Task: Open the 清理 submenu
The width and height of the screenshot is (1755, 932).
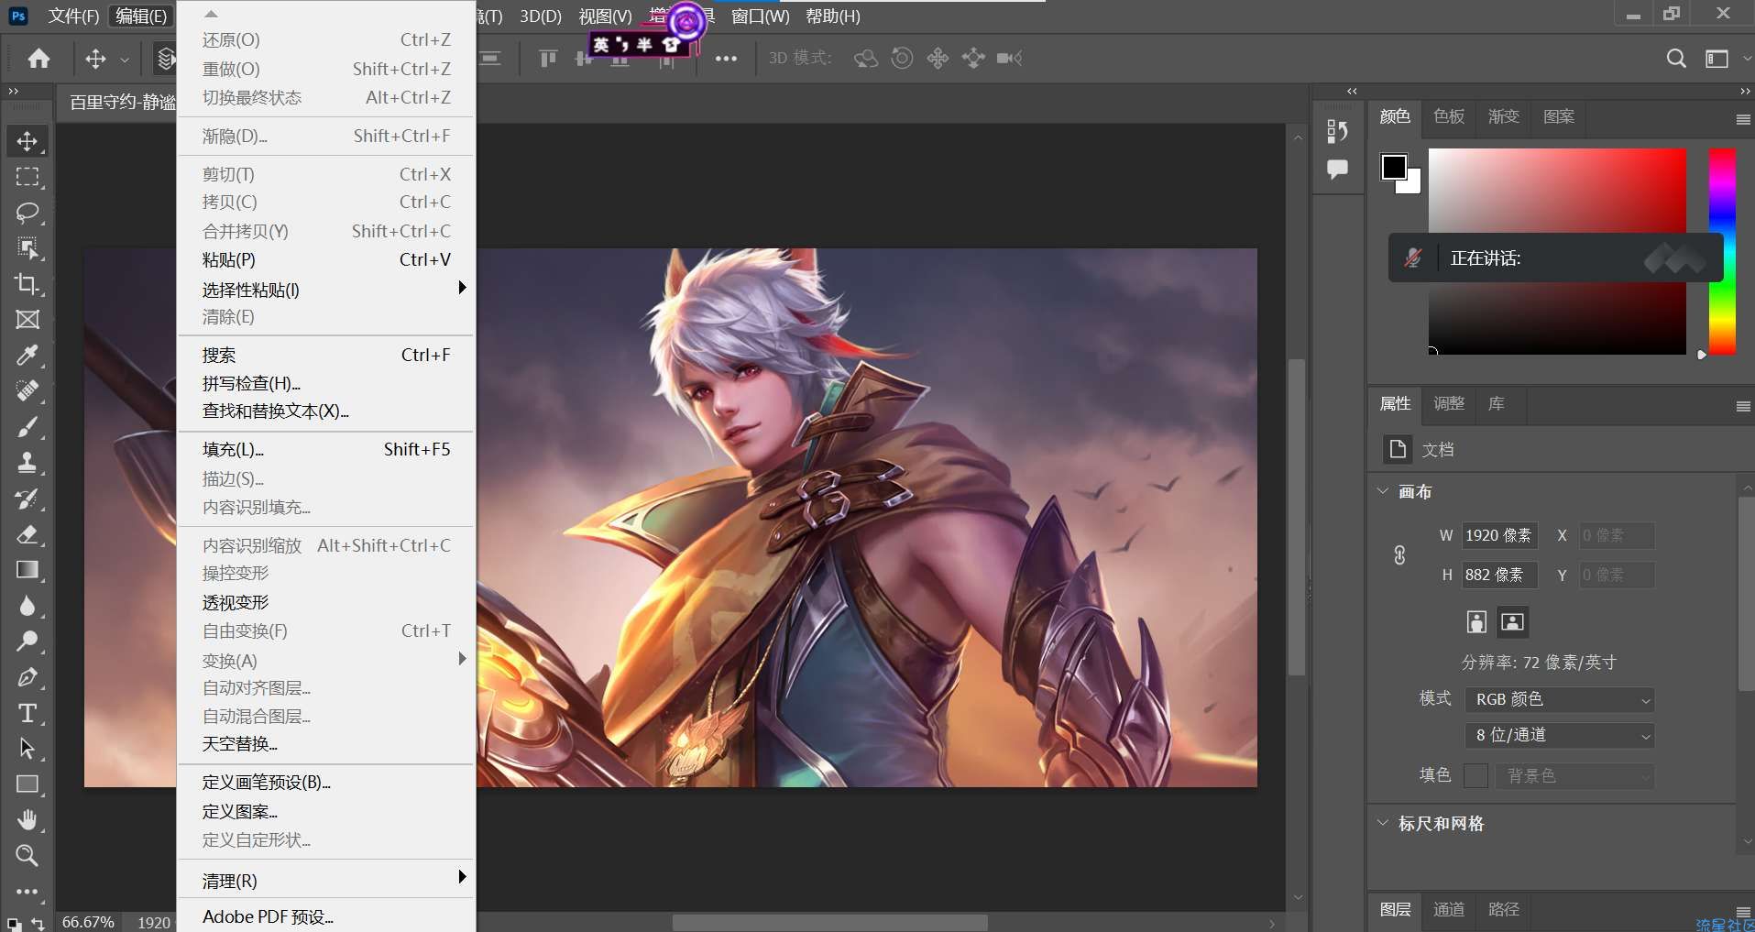Action: tap(326, 880)
